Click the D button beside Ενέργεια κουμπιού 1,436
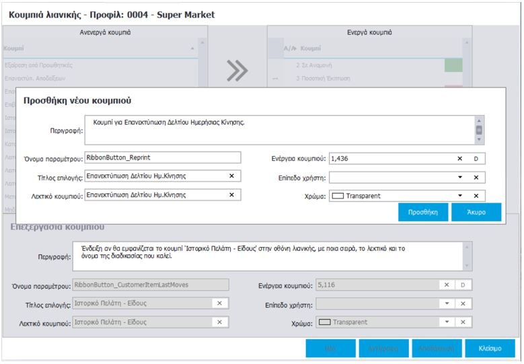The height and width of the screenshot is (364, 524). 476,159
